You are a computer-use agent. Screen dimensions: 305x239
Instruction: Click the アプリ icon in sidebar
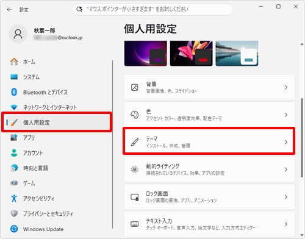click(14, 138)
